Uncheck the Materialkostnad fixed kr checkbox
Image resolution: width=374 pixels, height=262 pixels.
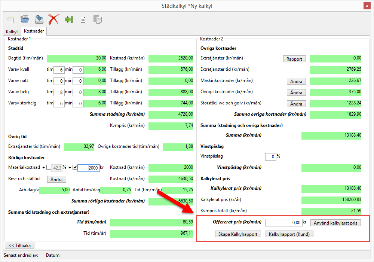pos(75,167)
